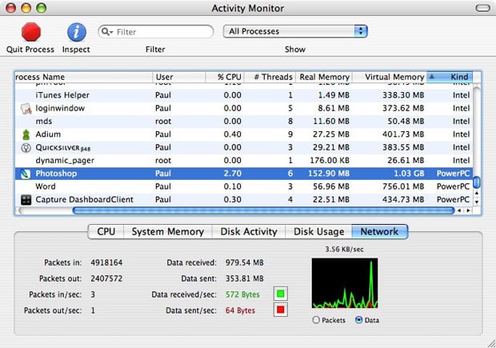Click the green Adium duck icon

(26, 134)
